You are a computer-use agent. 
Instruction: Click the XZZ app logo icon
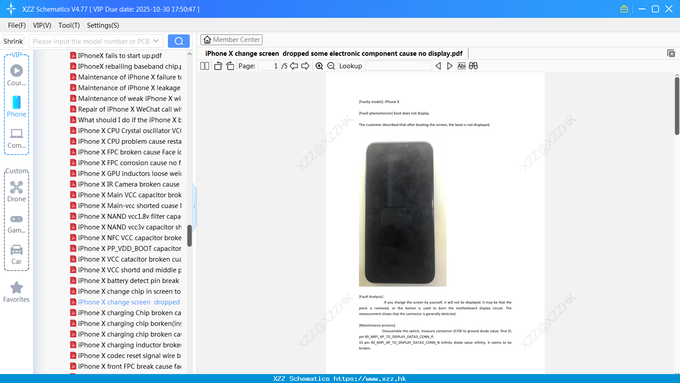(11, 9)
